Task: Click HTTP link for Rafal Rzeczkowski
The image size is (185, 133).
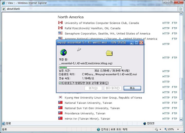Action: 166,28
